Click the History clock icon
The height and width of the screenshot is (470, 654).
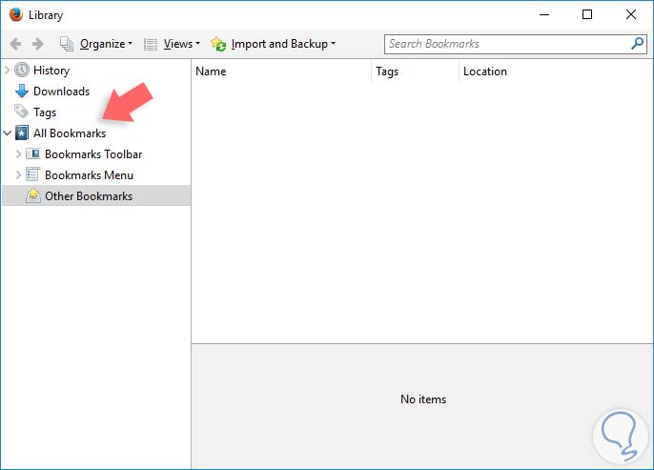coord(22,70)
